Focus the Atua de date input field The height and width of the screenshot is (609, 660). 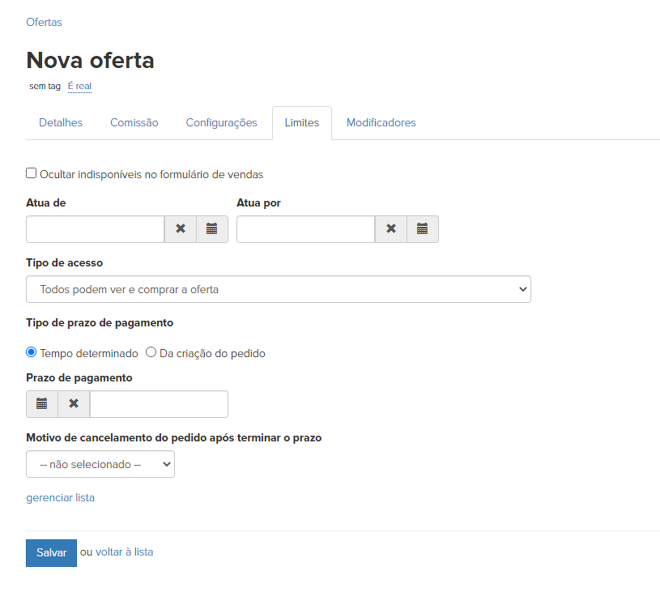tap(96, 229)
